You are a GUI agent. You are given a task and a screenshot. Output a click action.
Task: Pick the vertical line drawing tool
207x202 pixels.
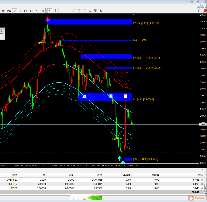coord(62,11)
